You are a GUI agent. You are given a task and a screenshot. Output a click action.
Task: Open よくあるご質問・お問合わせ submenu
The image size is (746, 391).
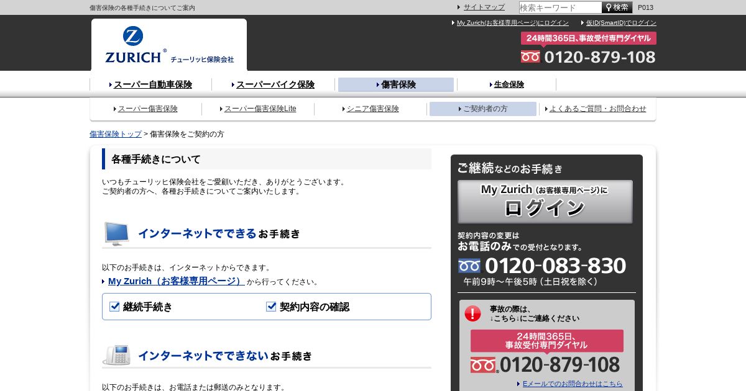point(597,109)
